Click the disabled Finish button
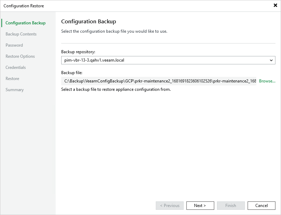Image resolution: width=281 pixels, height=215 pixels. click(231, 206)
